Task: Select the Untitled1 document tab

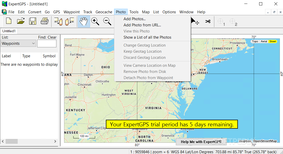Action: [x=9, y=31]
